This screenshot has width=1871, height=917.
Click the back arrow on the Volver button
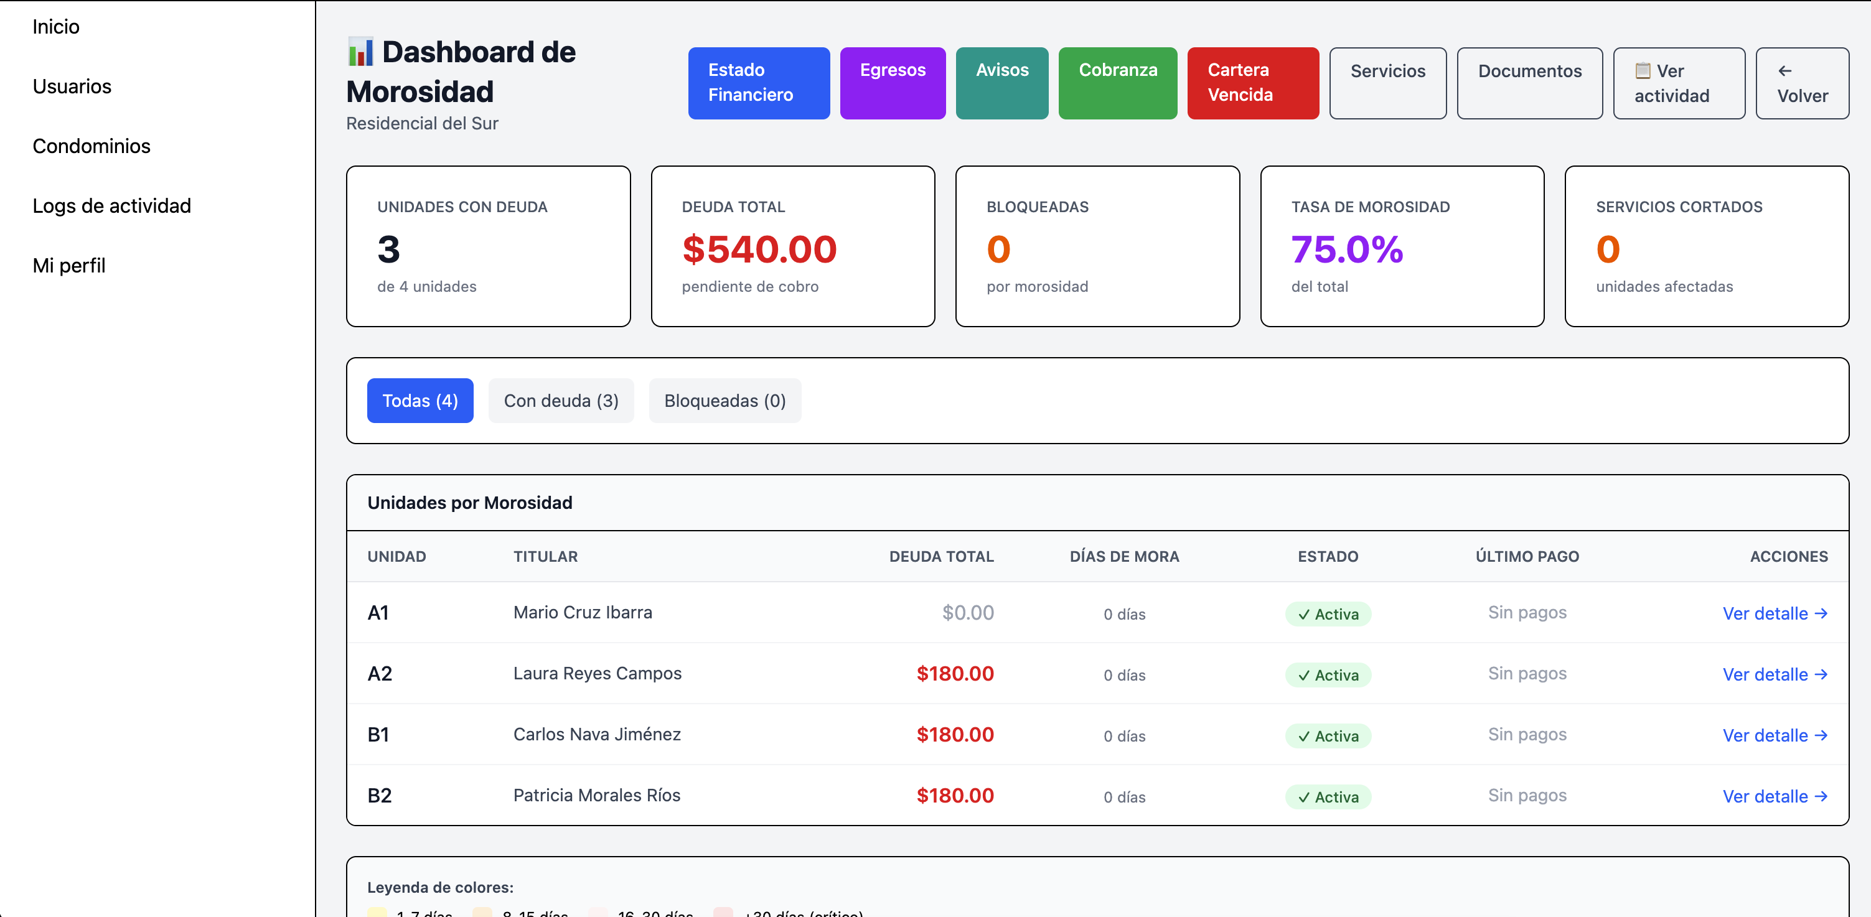[1785, 71]
